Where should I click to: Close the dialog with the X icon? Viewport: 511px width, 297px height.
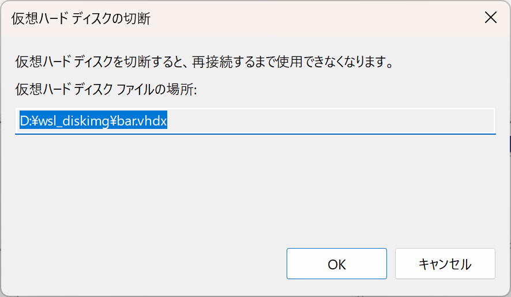[x=490, y=17]
